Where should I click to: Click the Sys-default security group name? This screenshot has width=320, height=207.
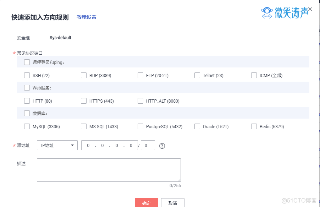60,38
